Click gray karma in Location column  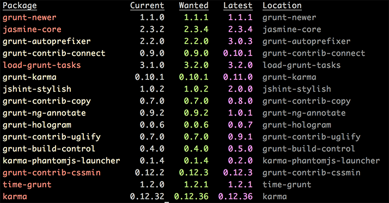(275, 196)
